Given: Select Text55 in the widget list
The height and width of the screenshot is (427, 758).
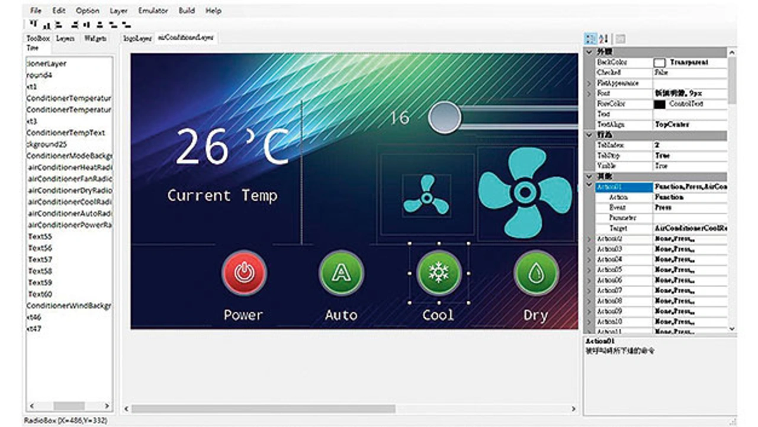Looking at the screenshot, I should [x=40, y=236].
